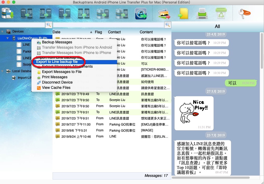Viewport: 264px width, 184px height.
Task: Click the 如何使用 content cell
Action: [147, 82]
